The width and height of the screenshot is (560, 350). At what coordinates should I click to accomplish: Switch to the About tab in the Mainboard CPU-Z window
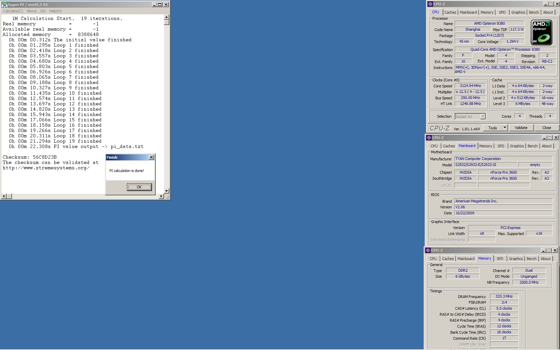click(x=547, y=146)
